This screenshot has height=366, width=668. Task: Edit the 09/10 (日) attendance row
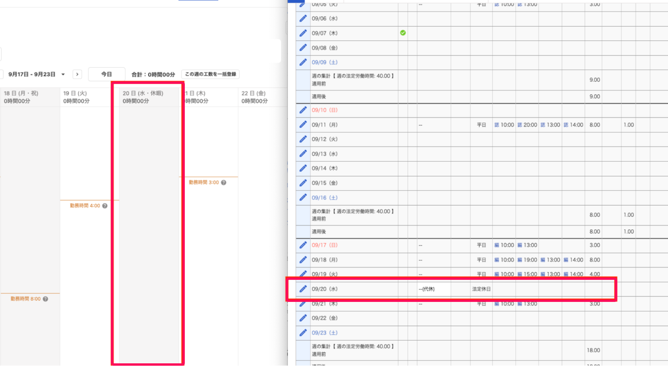pos(303,110)
